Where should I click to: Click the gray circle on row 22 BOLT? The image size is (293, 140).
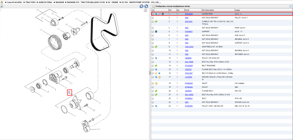(x=153, y=98)
